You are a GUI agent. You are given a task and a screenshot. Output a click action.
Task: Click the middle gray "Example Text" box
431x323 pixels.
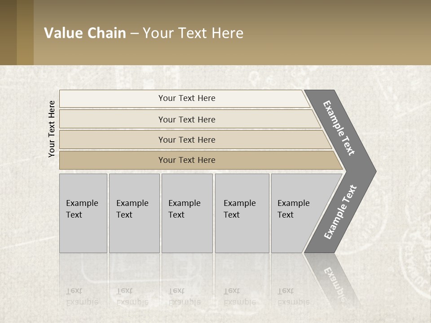click(187, 213)
